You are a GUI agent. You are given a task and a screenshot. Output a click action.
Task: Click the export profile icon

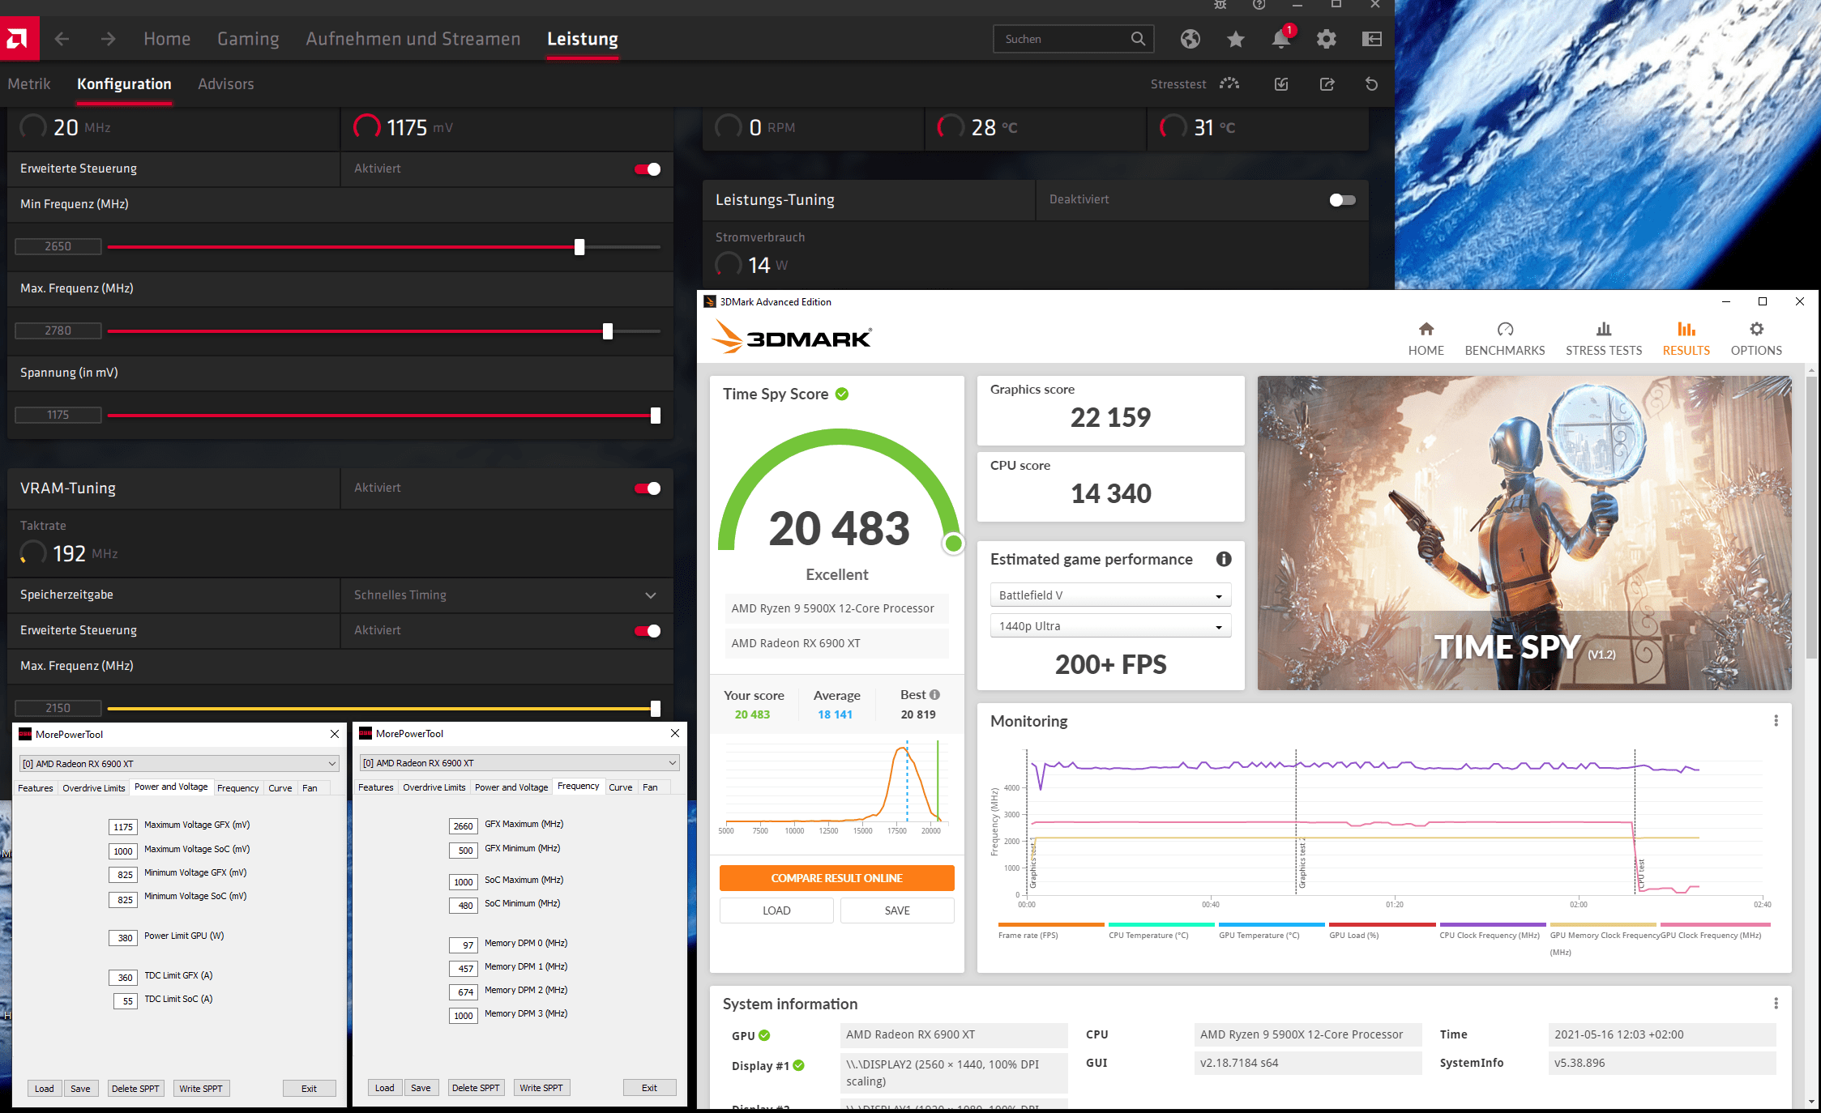pyautogui.click(x=1327, y=84)
